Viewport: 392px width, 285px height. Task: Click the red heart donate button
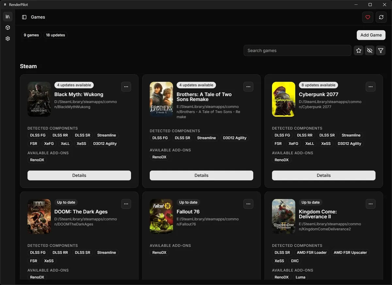[x=368, y=17]
